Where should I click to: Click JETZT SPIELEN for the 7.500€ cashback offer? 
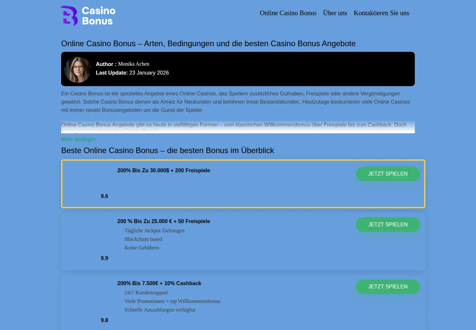click(388, 286)
